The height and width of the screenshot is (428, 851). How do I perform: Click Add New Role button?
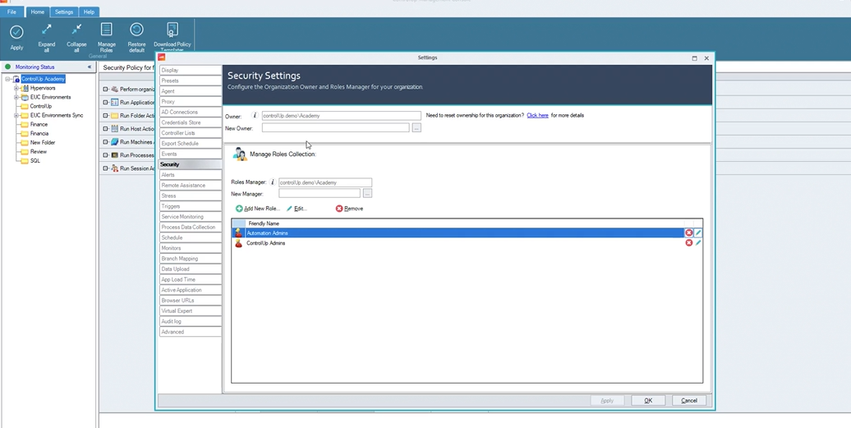click(x=258, y=209)
